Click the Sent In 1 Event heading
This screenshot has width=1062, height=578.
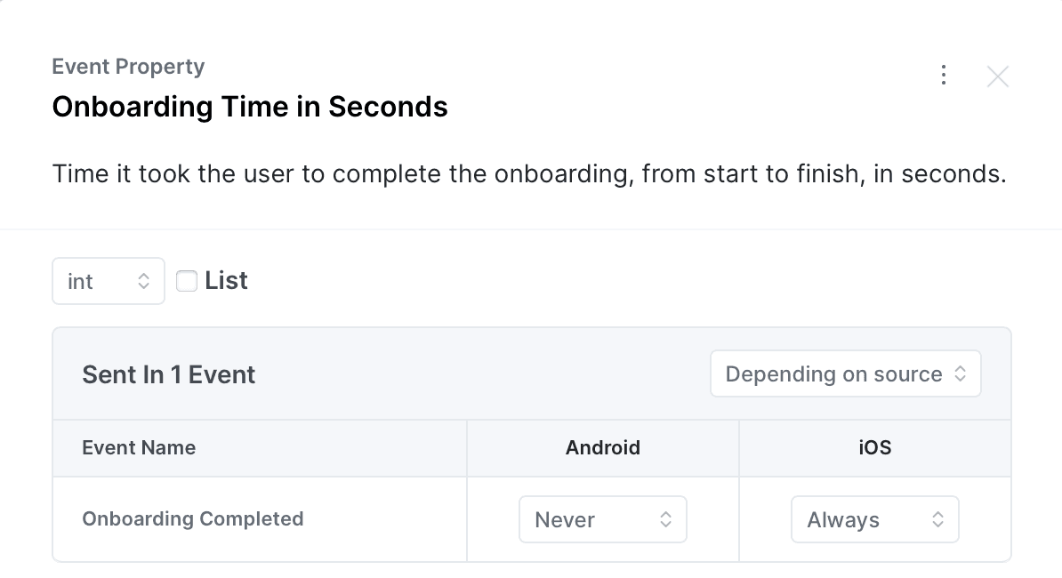click(x=169, y=374)
